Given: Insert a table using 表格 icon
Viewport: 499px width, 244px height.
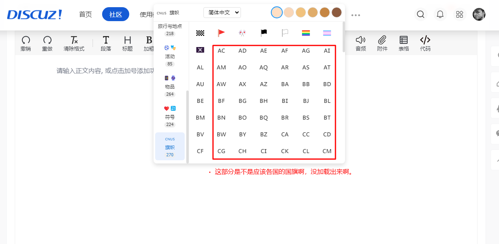Looking at the screenshot, I should click(x=404, y=43).
